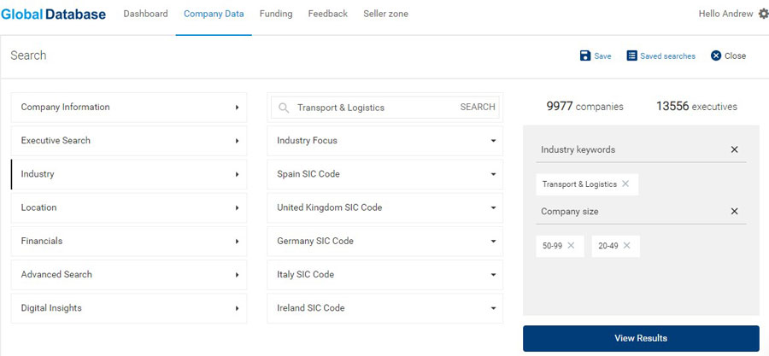
Task: Open the Digital Insights category
Action: point(129,308)
